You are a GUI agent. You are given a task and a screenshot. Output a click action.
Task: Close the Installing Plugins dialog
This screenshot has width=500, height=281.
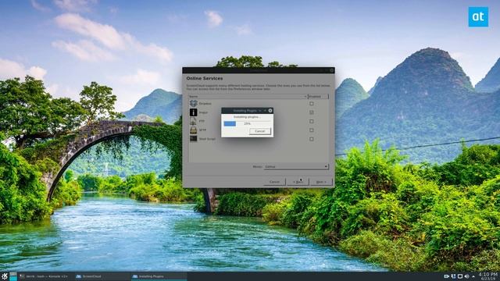tap(270, 111)
